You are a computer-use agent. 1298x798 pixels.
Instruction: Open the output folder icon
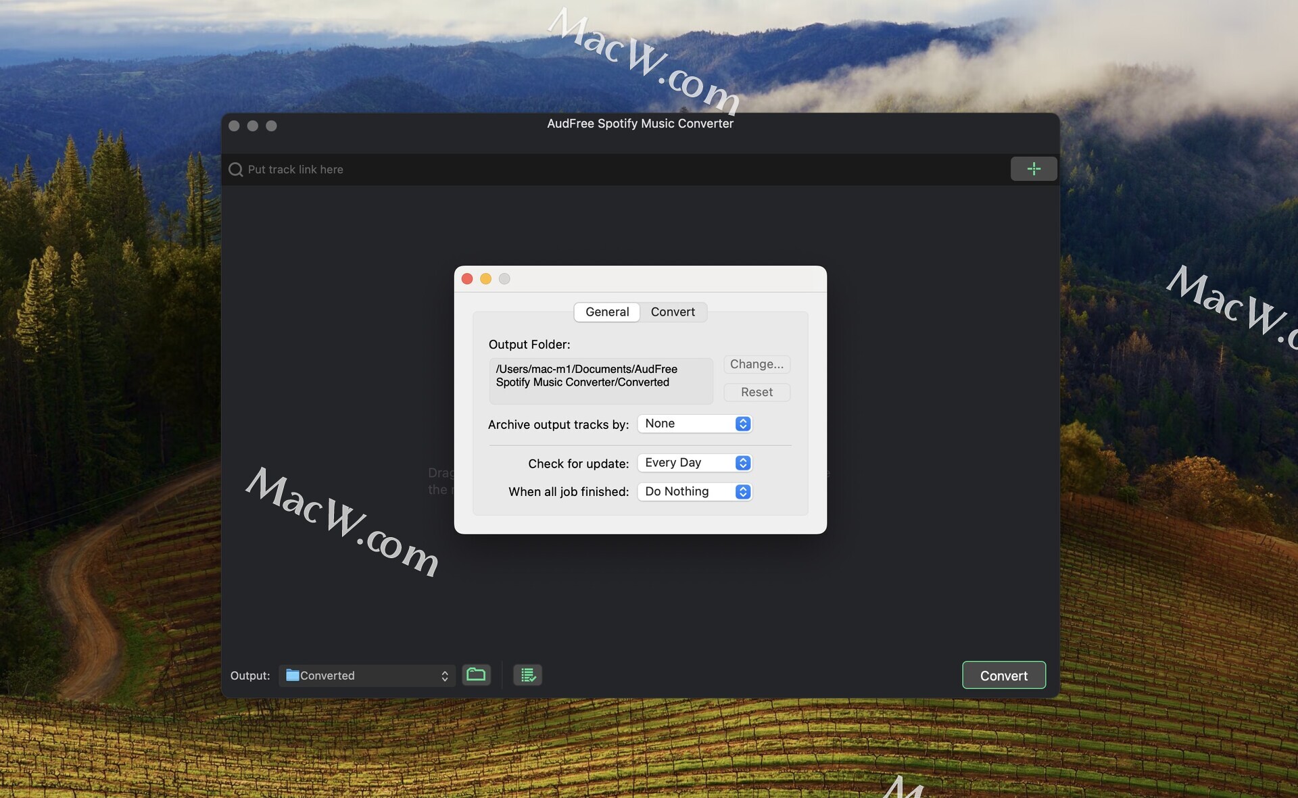click(x=476, y=674)
